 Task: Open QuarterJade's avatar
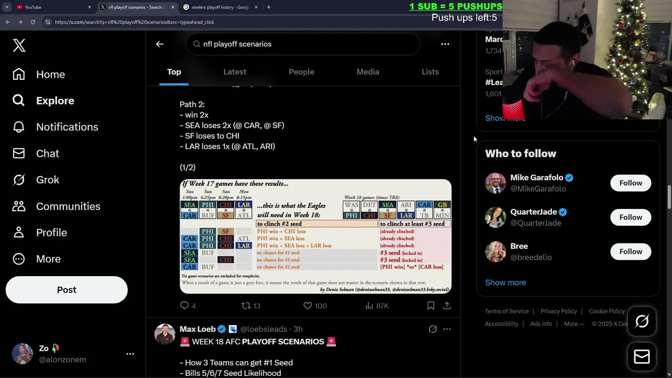pyautogui.click(x=496, y=217)
